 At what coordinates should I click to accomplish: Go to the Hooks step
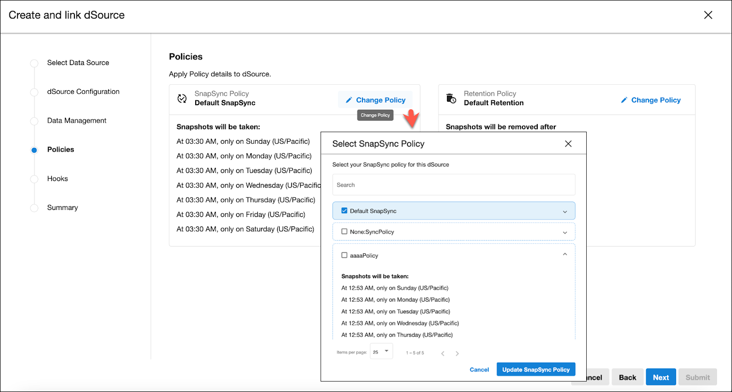[57, 179]
